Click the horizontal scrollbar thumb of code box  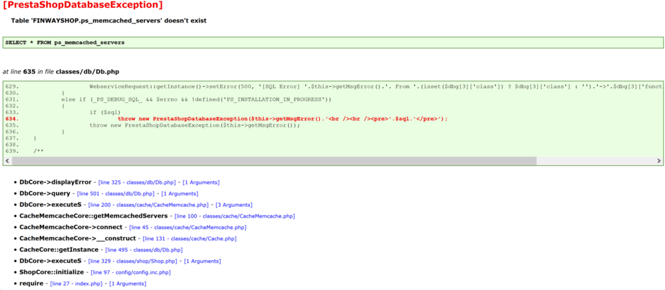(x=274, y=161)
